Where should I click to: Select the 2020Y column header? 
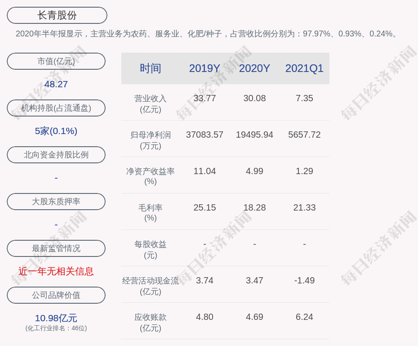pyautogui.click(x=254, y=68)
